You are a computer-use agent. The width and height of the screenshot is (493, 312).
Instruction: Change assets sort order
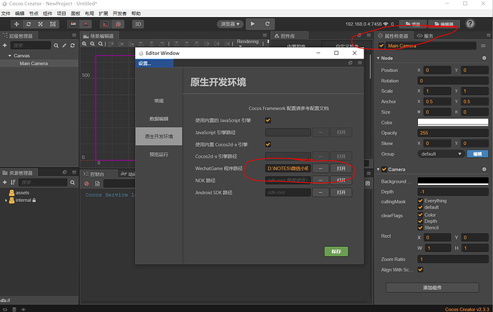pos(13,183)
